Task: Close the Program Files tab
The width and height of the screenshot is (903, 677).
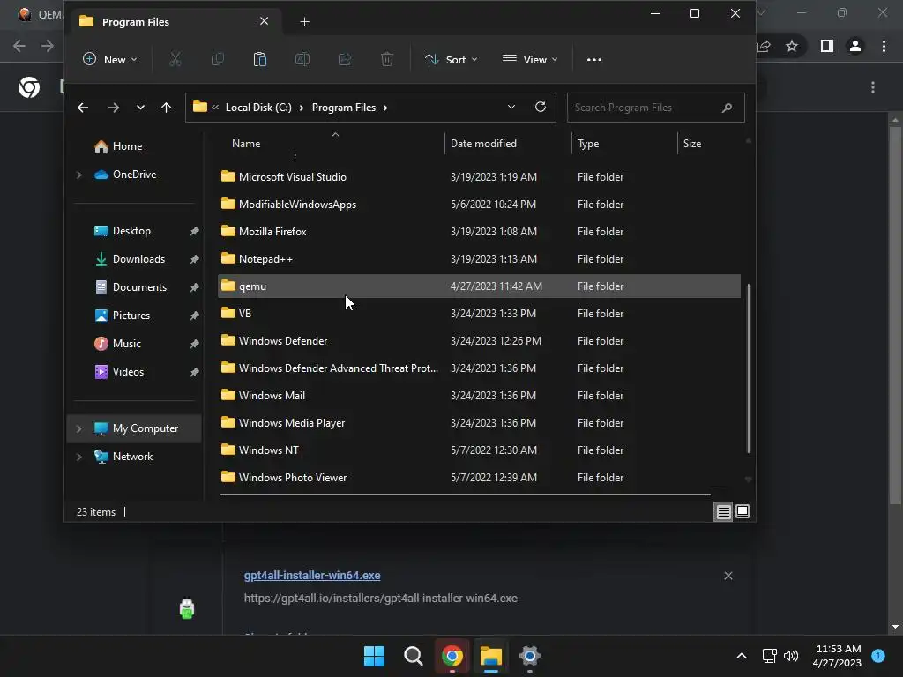Action: [x=264, y=21]
